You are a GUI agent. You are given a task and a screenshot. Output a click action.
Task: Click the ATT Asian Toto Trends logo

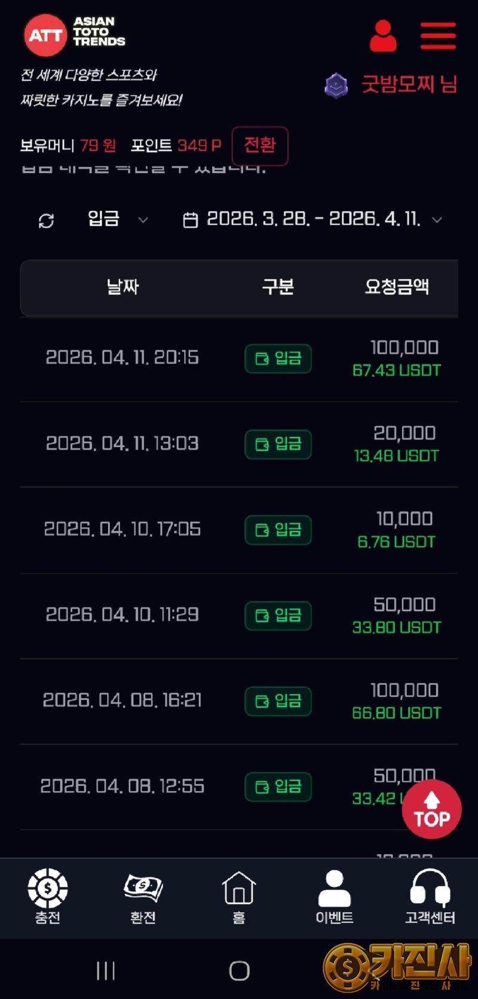[75, 34]
